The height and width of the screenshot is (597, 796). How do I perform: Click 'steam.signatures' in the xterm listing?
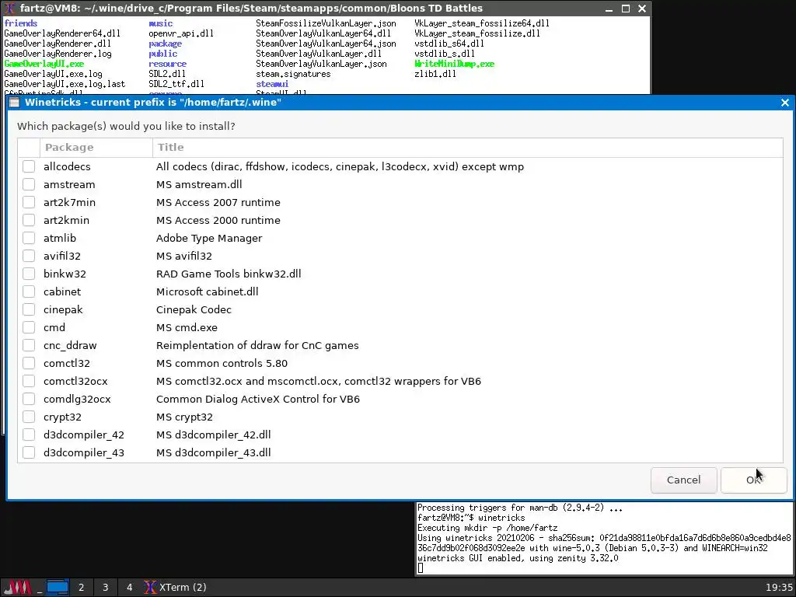coord(293,74)
